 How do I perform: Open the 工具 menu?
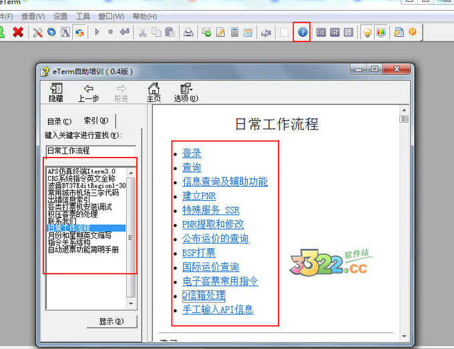[x=83, y=16]
